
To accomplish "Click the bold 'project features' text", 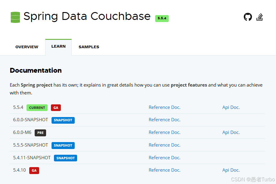I will tap(189, 85).
